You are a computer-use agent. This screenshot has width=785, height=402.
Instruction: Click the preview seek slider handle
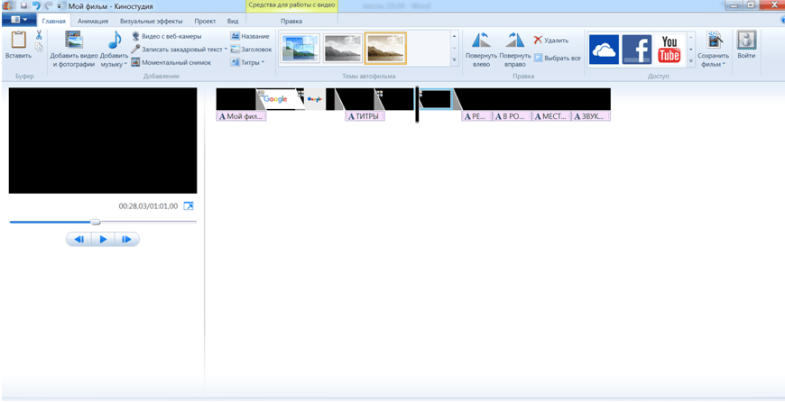[96, 222]
